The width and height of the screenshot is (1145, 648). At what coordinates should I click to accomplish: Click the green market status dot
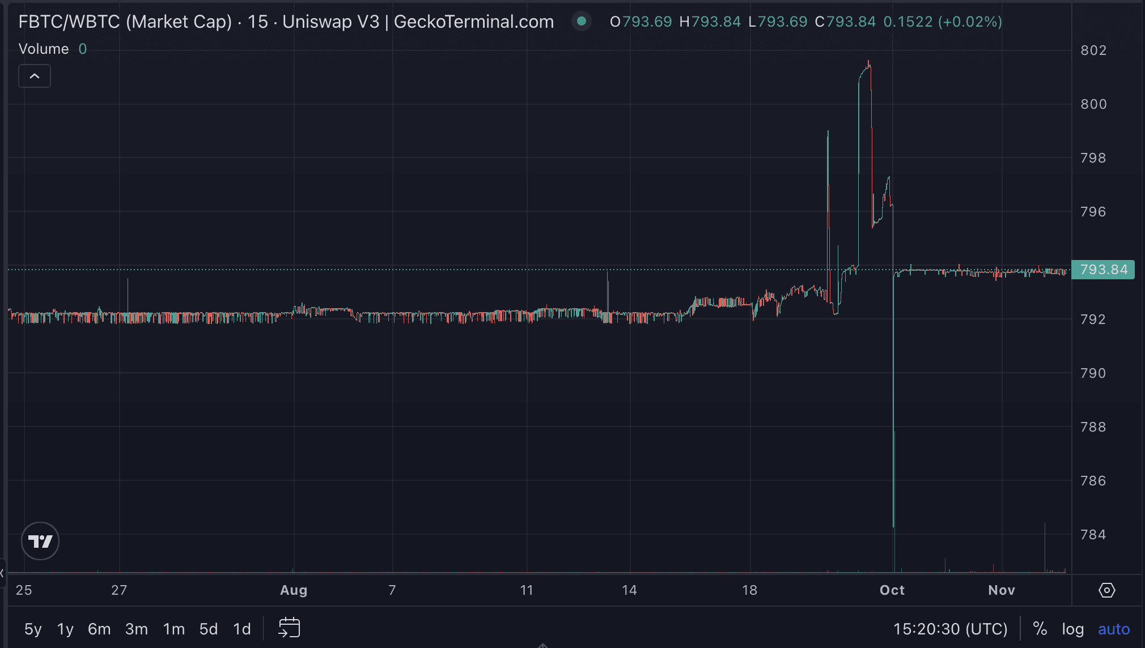581,22
